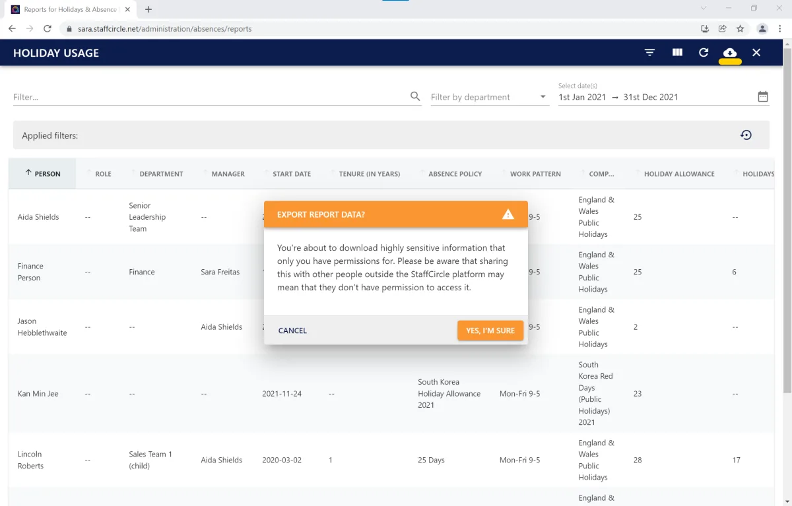Click the browser address bar URL
The width and height of the screenshot is (792, 506).
pos(165,29)
